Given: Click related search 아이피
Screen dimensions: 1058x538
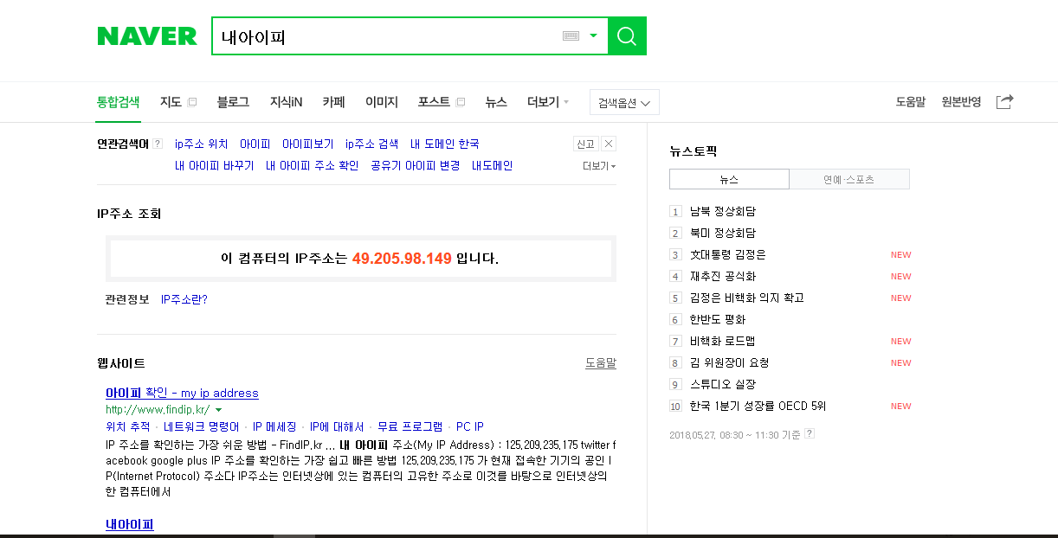Looking at the screenshot, I should [255, 144].
